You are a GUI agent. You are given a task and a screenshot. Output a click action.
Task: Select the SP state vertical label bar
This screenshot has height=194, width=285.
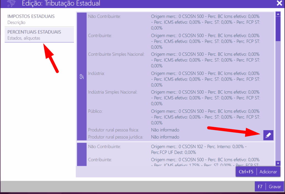click(x=82, y=76)
